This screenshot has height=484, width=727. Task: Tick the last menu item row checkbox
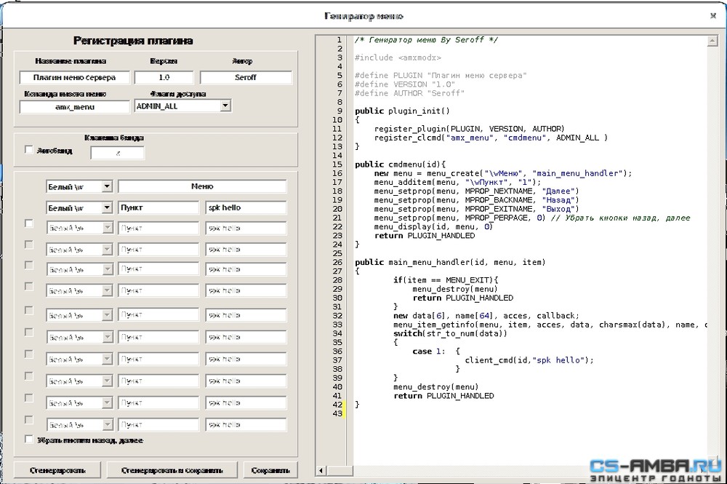[x=29, y=419]
